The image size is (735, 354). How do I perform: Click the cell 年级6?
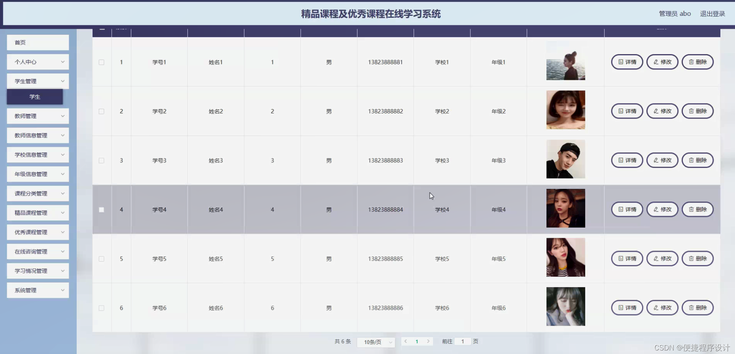point(499,308)
